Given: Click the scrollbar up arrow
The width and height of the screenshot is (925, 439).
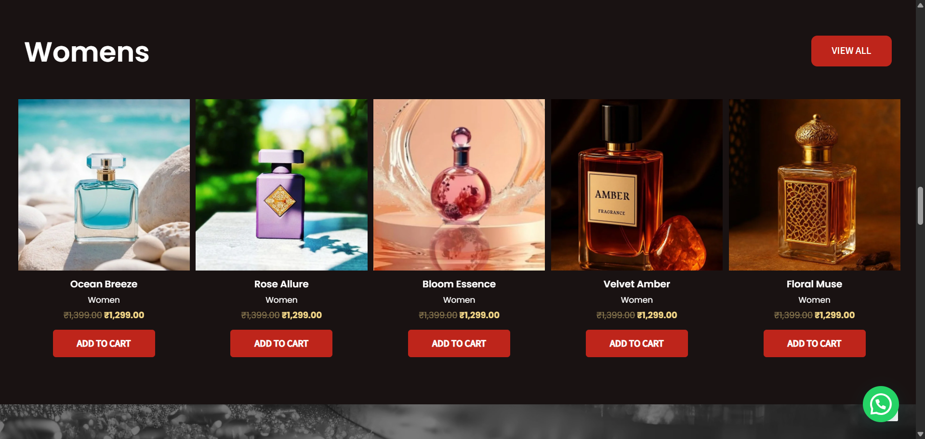Looking at the screenshot, I should click(920, 5).
